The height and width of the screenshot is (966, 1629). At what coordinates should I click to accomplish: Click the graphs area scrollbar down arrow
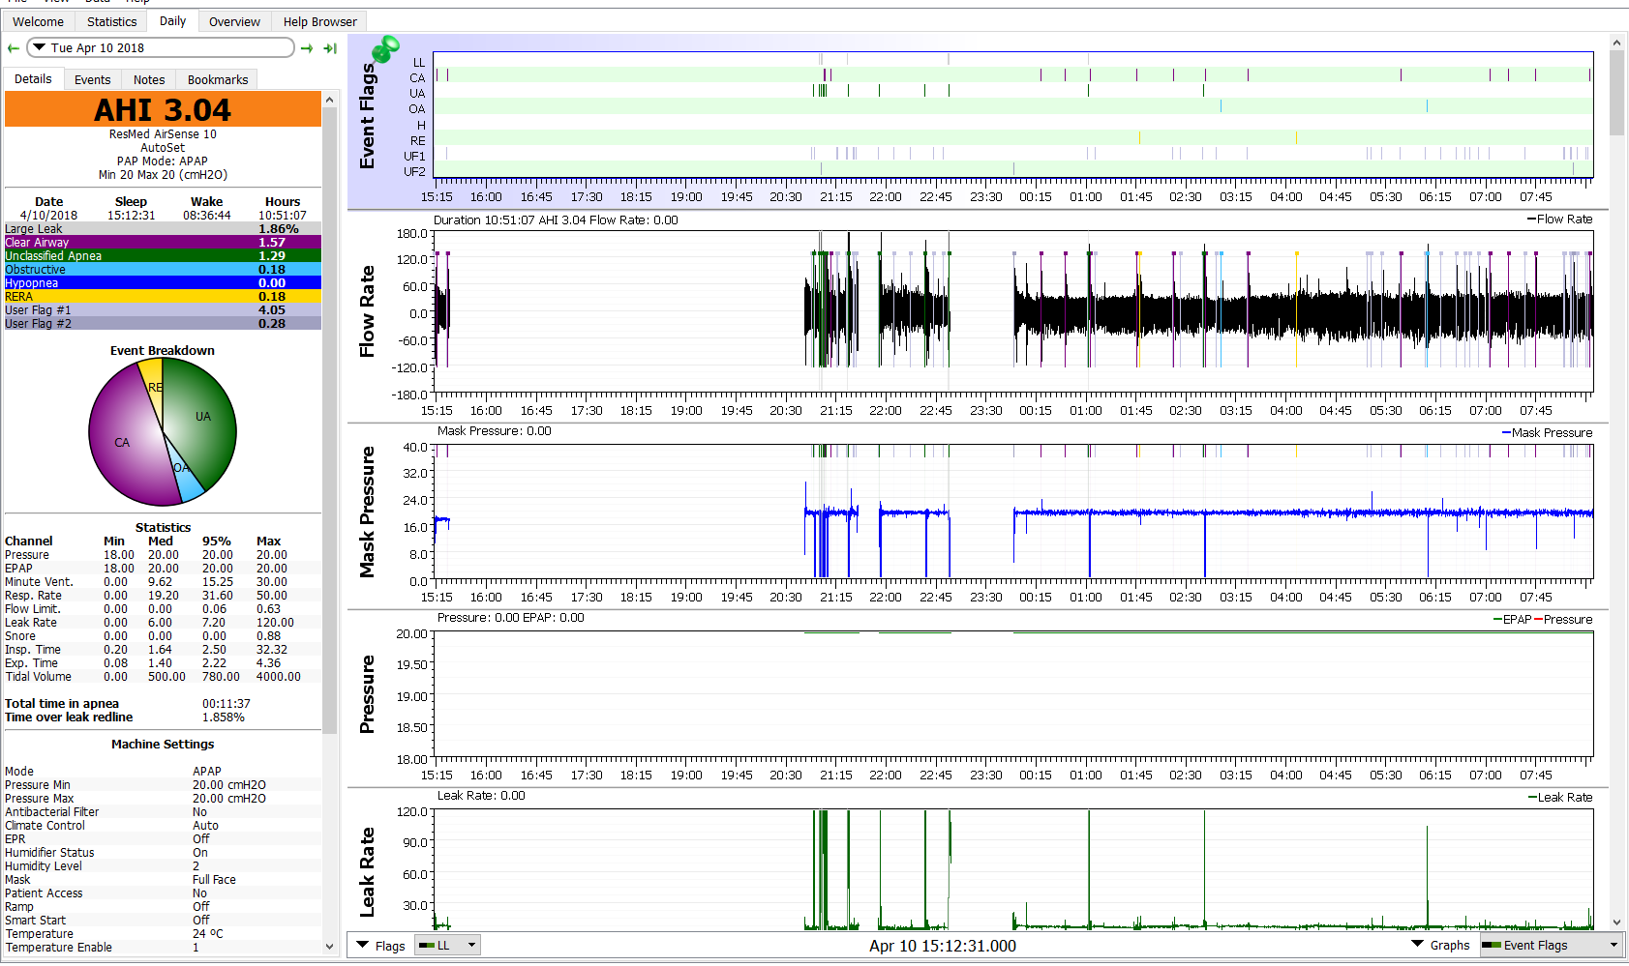coord(1616,922)
